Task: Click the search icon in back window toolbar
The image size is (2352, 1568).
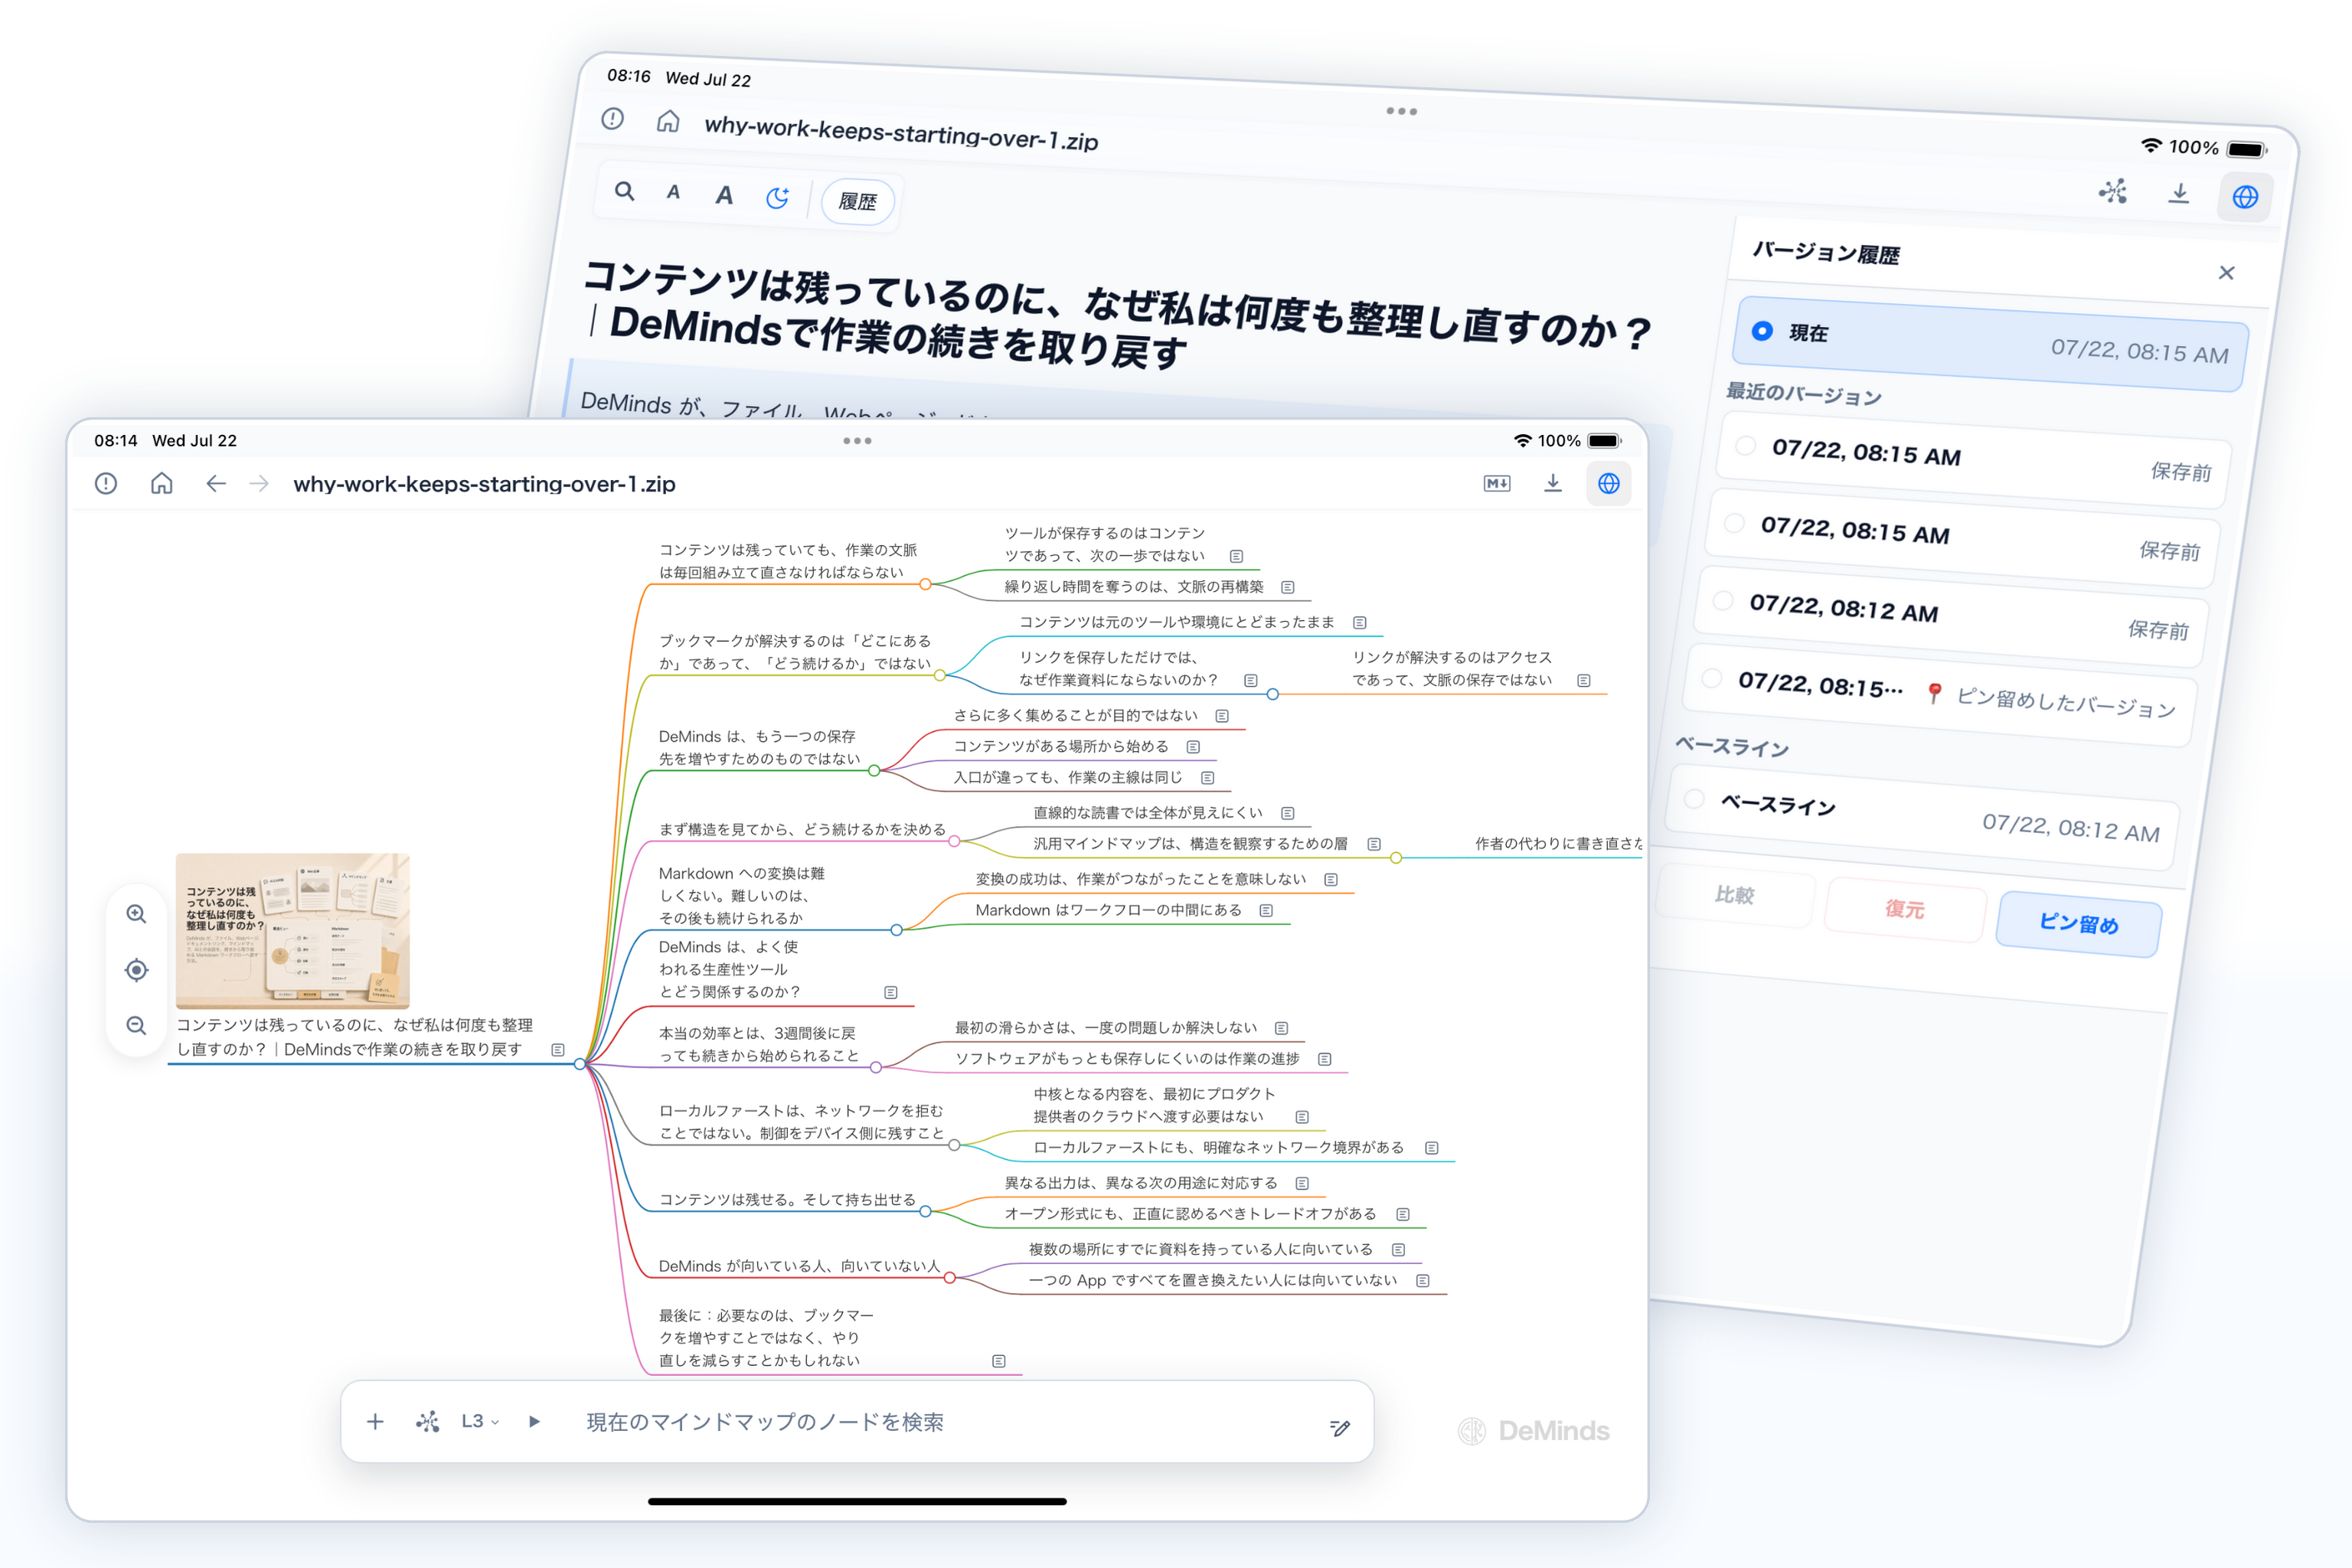Action: click(x=625, y=190)
